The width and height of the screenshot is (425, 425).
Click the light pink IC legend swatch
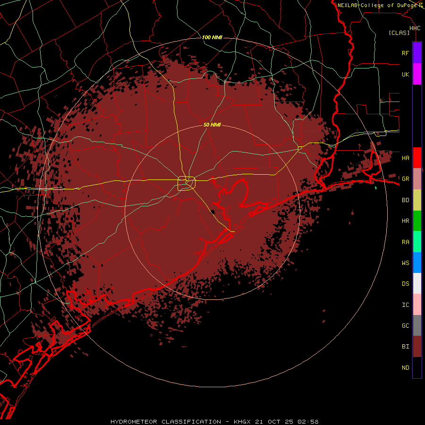tap(417, 305)
